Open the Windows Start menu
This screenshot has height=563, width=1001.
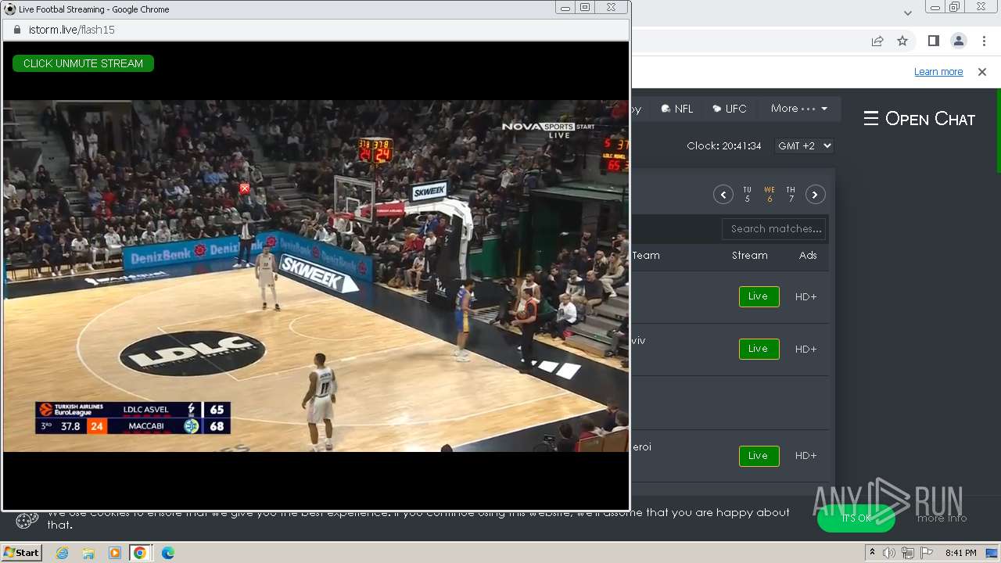tap(21, 552)
